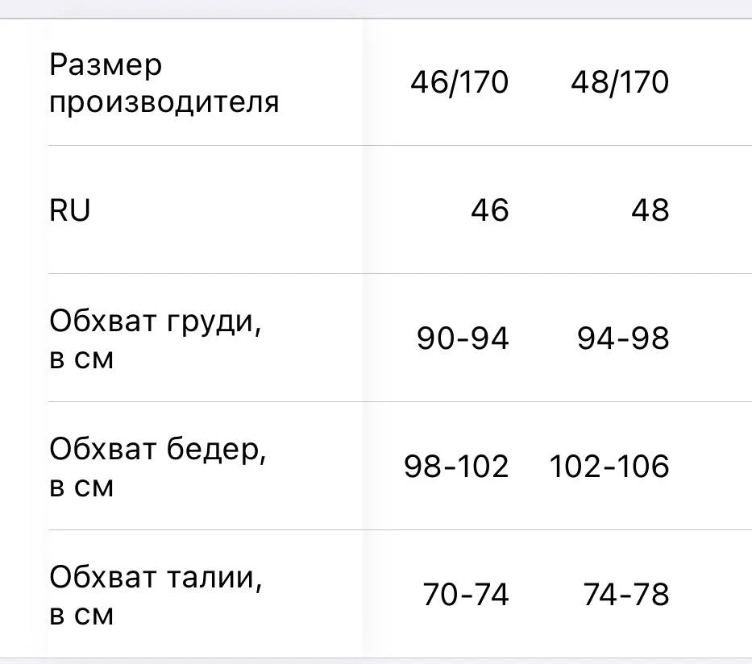Select the 46/170 manufacturer size value
752x664 pixels.
coord(459,82)
